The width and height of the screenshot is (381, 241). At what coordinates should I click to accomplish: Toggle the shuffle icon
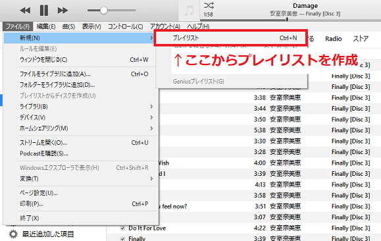coord(209,5)
